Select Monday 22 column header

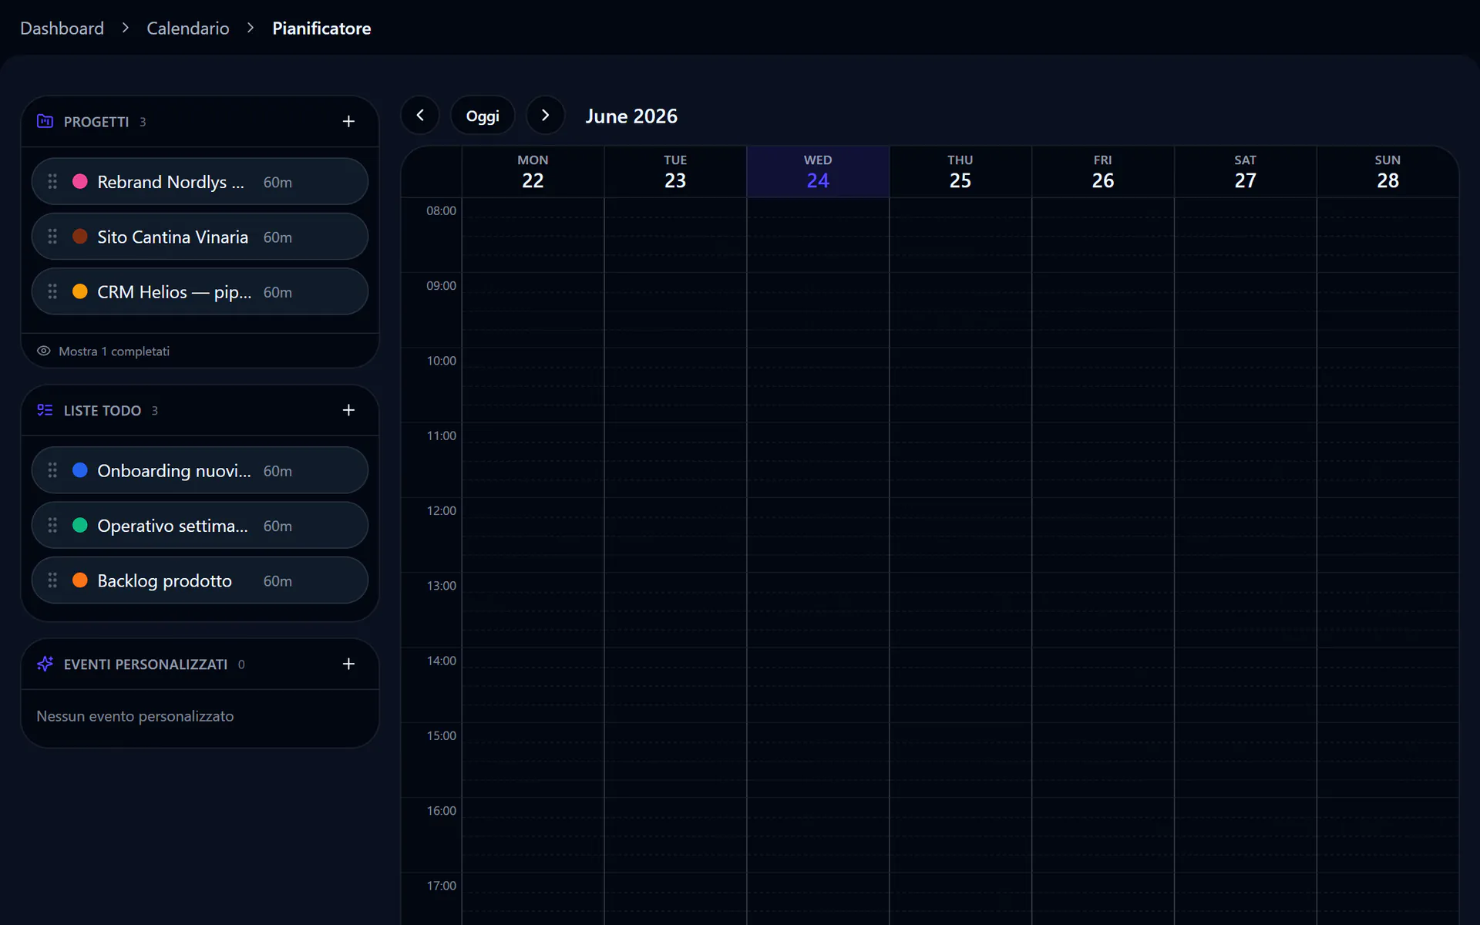coord(533,172)
